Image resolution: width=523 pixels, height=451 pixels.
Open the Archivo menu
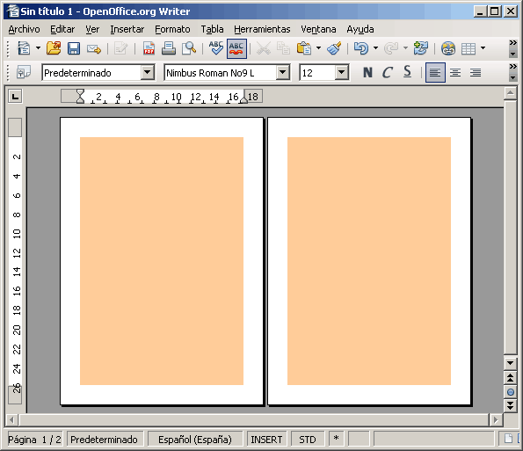click(x=24, y=29)
